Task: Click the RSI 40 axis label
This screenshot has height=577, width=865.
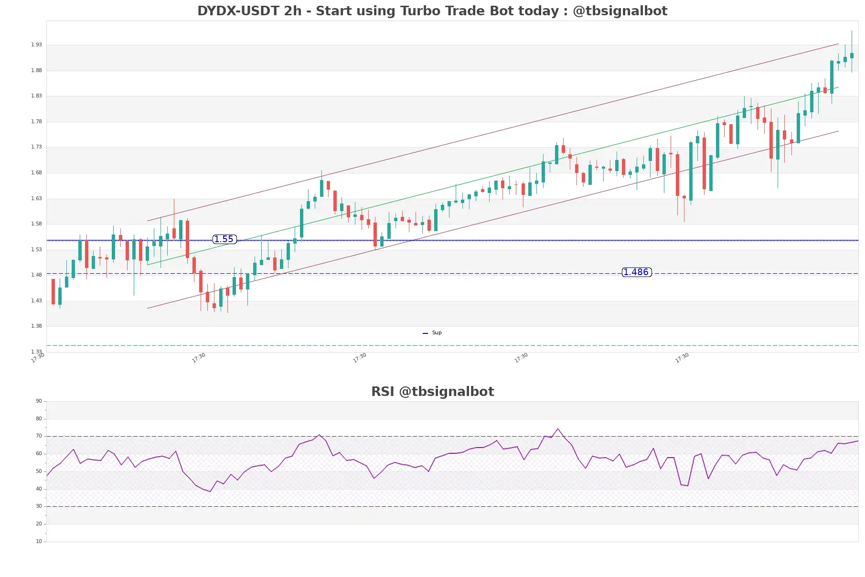Action: pyautogui.click(x=39, y=489)
